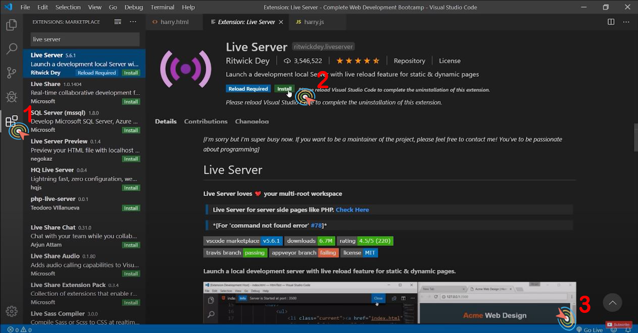Open the Help menu
This screenshot has width=638, height=333.
[188, 7]
